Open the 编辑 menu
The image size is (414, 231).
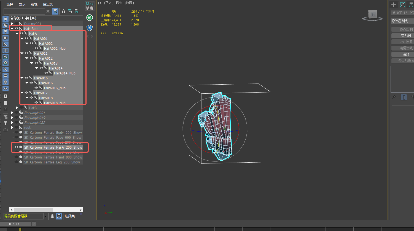click(34, 4)
